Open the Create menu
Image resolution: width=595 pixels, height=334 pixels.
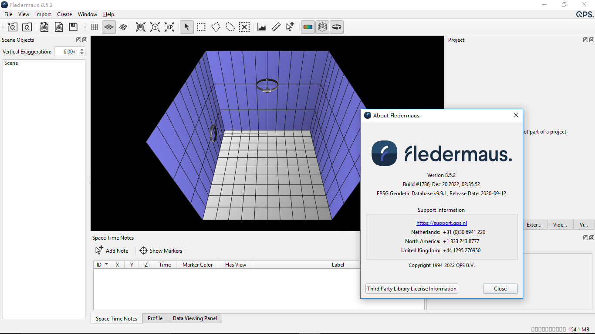click(x=64, y=14)
